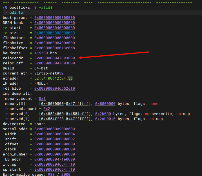Screen dimensions: 202x176
Task: Click the boot_params hex address link
Action: (x=55, y=18)
